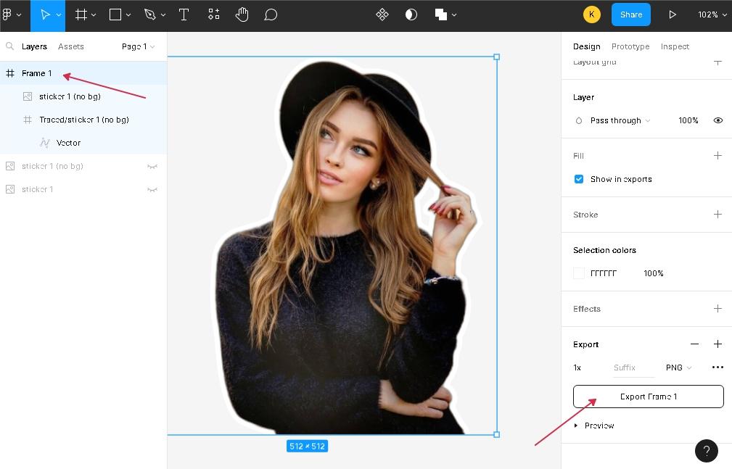Open the Figma main menu icon
The width and height of the screenshot is (732, 469).
tap(11, 14)
